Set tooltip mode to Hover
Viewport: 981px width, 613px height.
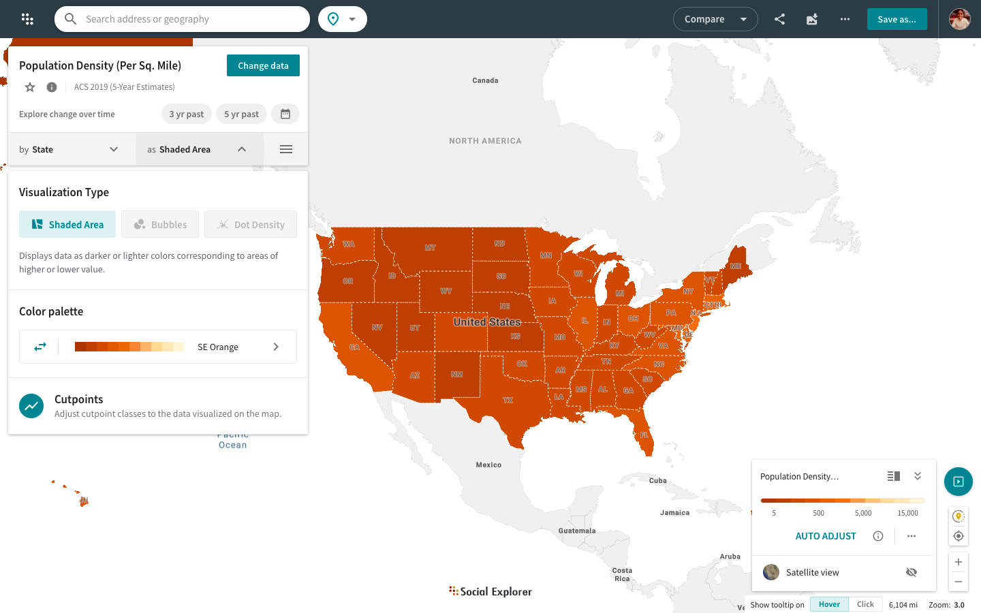point(829,604)
